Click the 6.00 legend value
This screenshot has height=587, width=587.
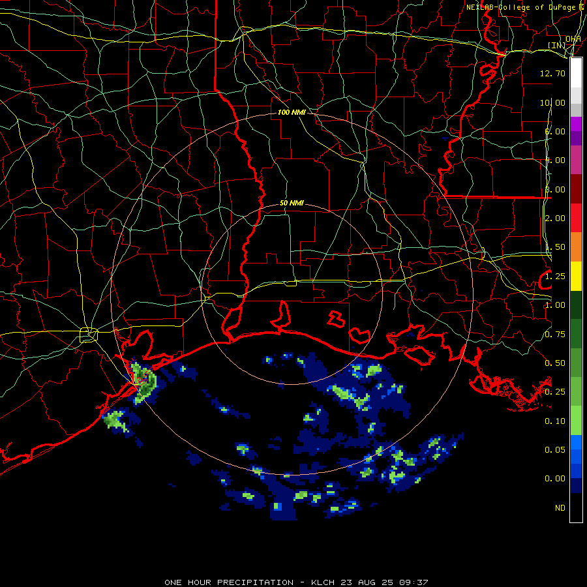point(555,131)
